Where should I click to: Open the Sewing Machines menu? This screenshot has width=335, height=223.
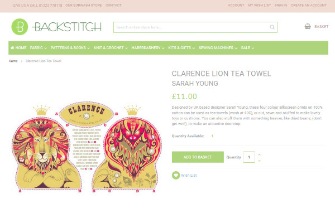[x=218, y=48]
